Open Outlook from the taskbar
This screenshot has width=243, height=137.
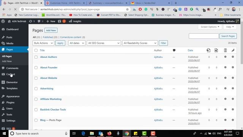coord(101,134)
